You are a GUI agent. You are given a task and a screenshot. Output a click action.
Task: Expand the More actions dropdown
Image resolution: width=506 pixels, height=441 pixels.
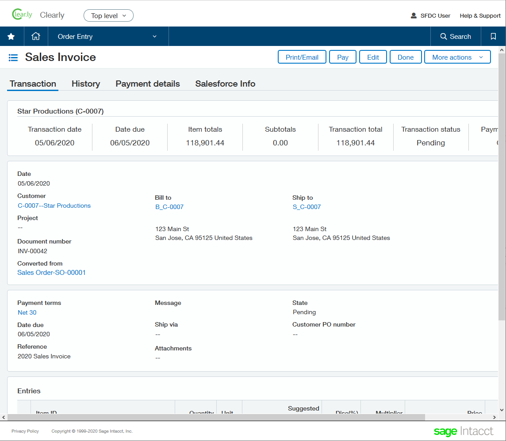(x=457, y=57)
